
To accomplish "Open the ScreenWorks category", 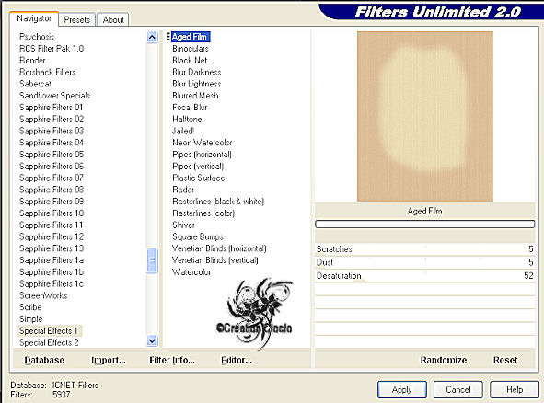I will [x=43, y=295].
